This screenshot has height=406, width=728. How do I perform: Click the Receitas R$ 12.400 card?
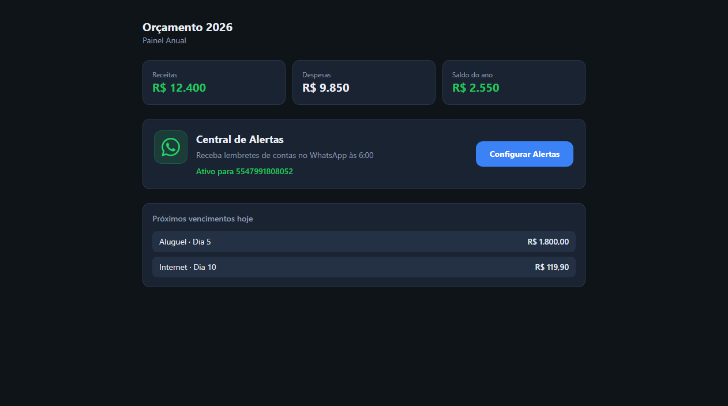click(214, 82)
